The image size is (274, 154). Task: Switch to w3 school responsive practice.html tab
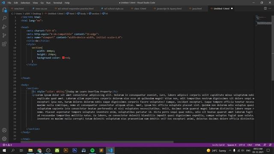[75, 9]
